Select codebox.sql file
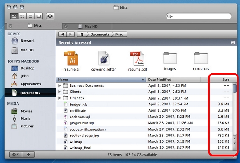Screen dimensions: 240x163 click(x=144, y=117)
